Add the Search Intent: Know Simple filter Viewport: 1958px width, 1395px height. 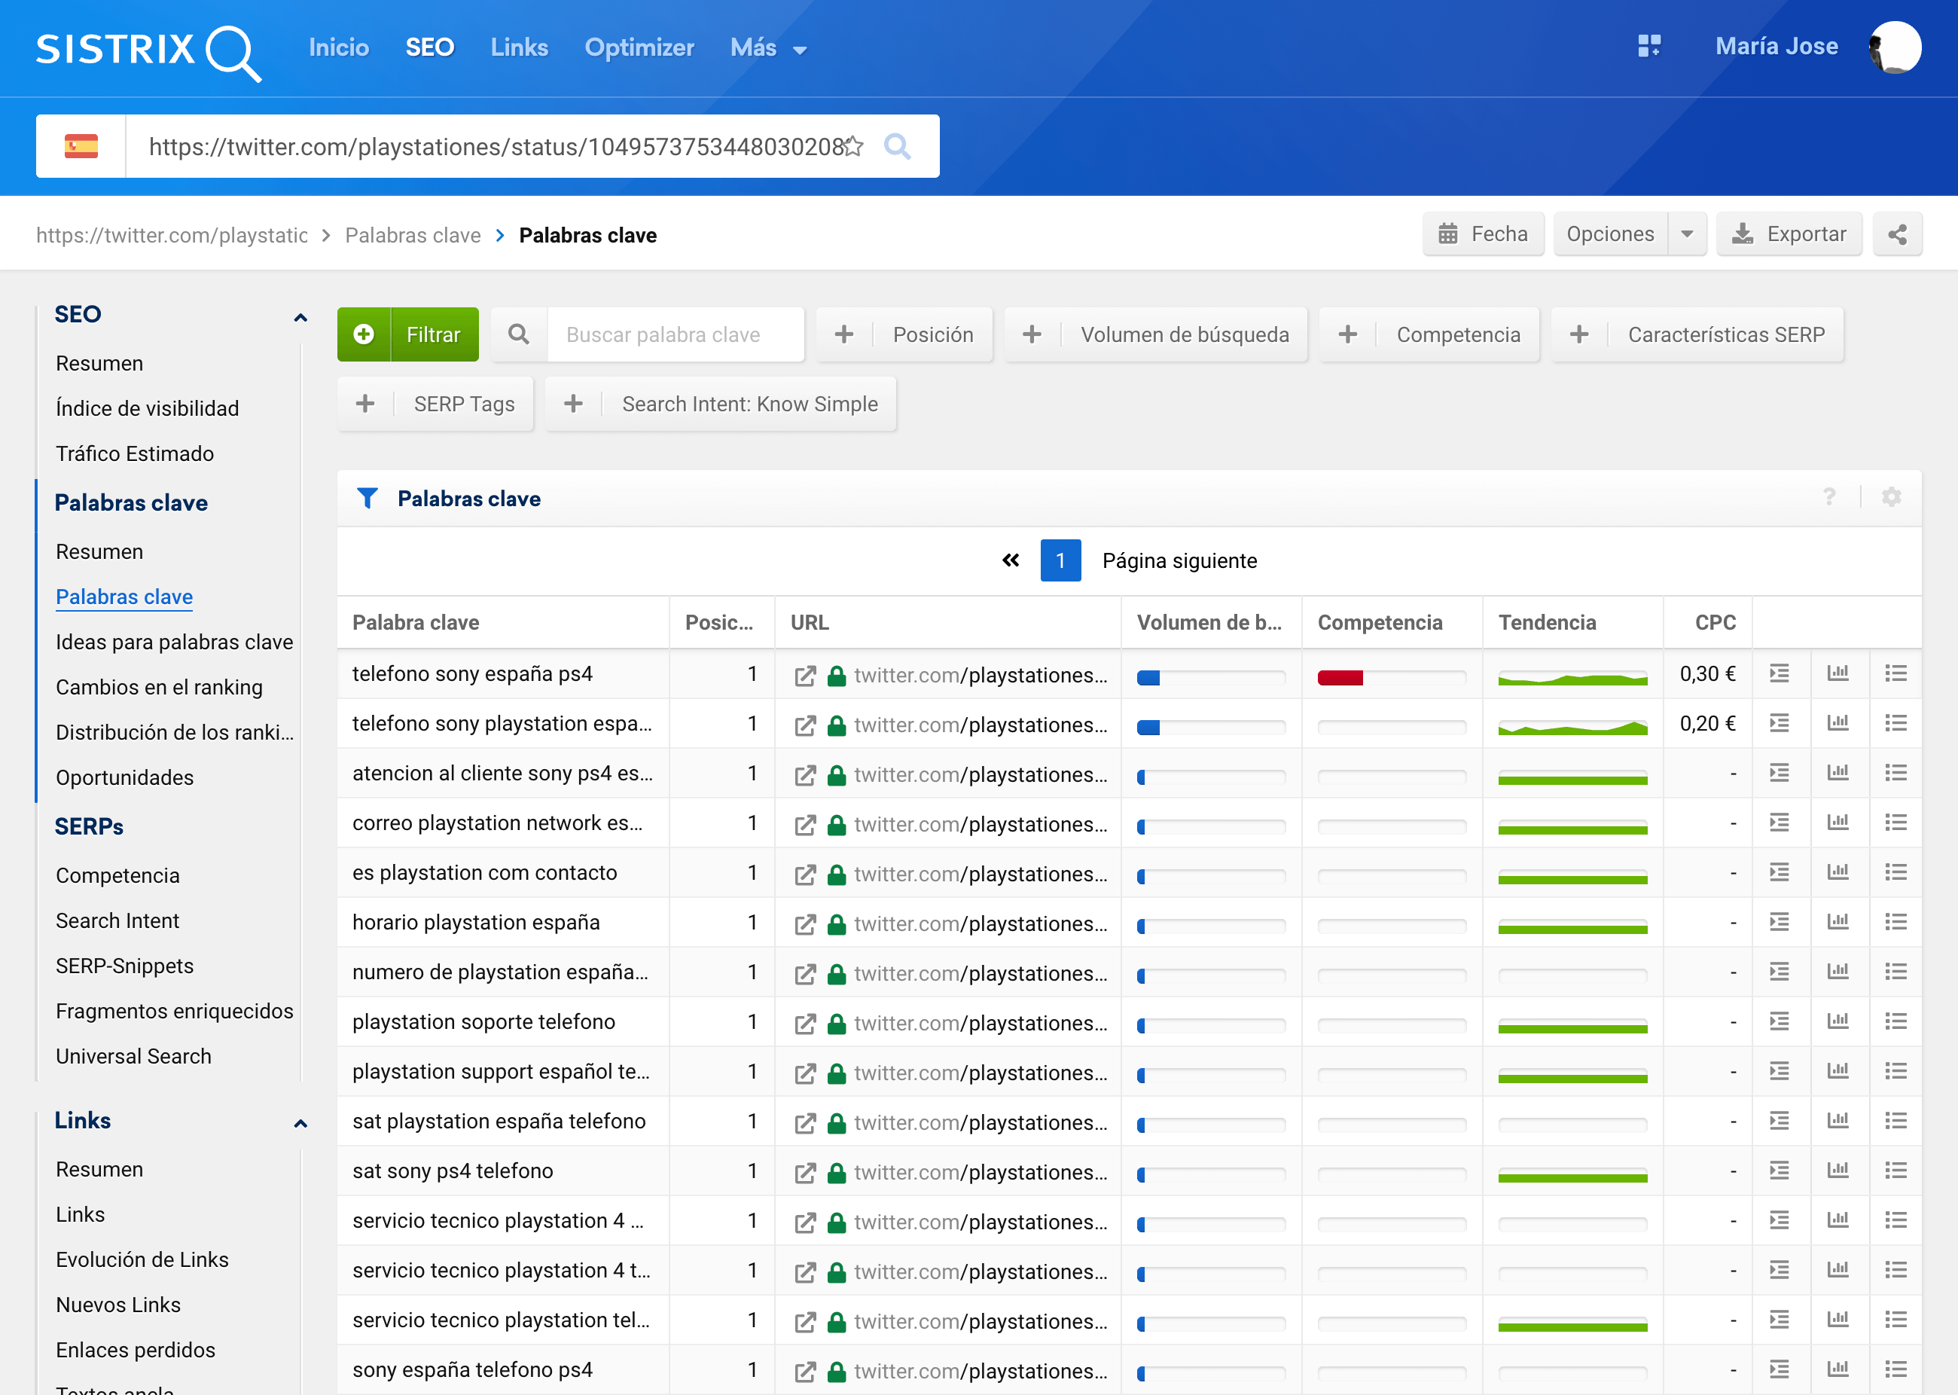(721, 404)
